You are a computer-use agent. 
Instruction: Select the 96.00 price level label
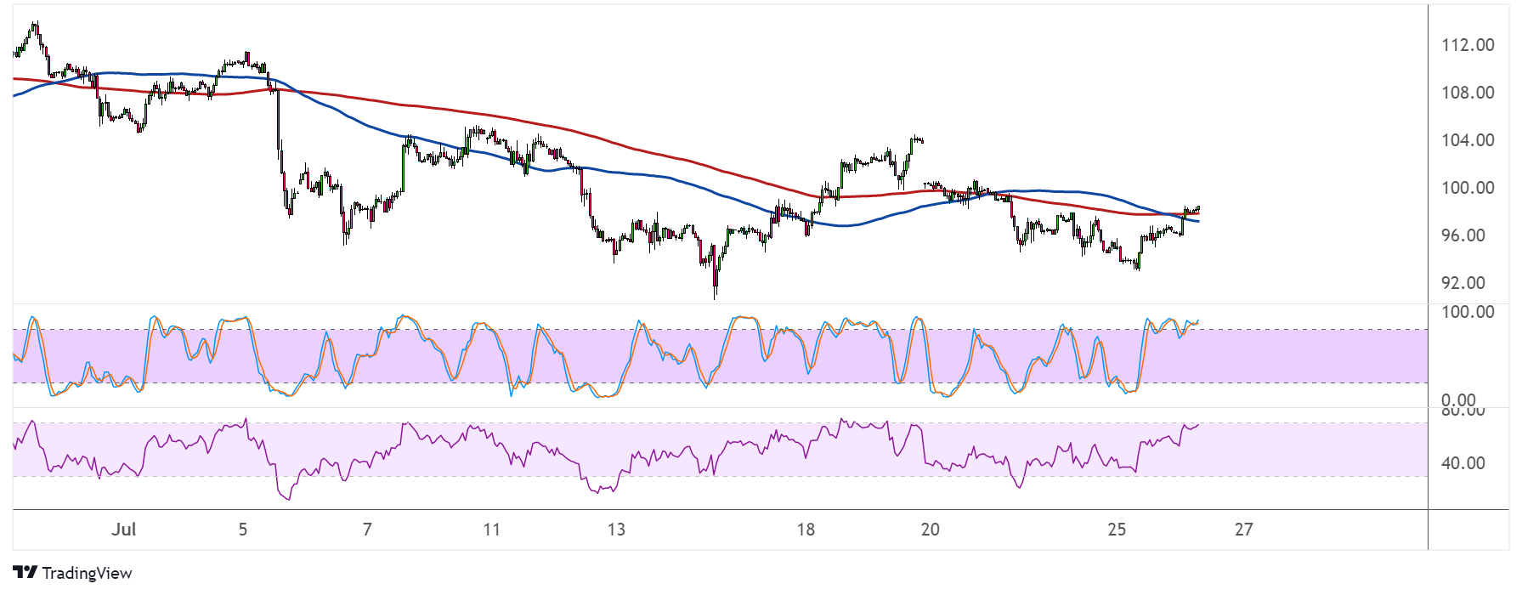1463,235
